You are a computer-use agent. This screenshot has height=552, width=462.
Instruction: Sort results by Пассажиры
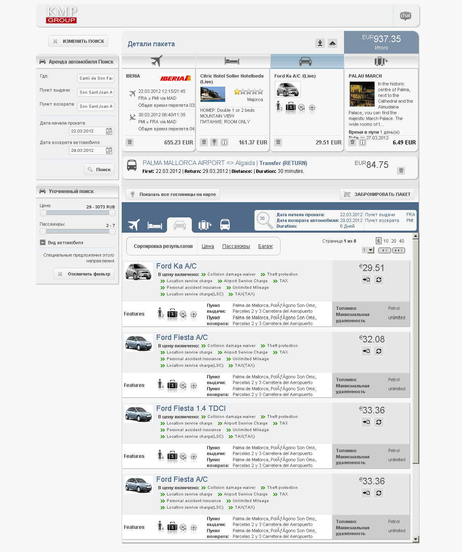coord(236,246)
